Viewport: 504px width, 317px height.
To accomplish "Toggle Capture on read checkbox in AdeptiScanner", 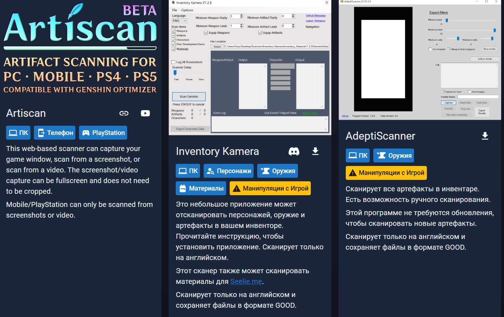I will 443,92.
